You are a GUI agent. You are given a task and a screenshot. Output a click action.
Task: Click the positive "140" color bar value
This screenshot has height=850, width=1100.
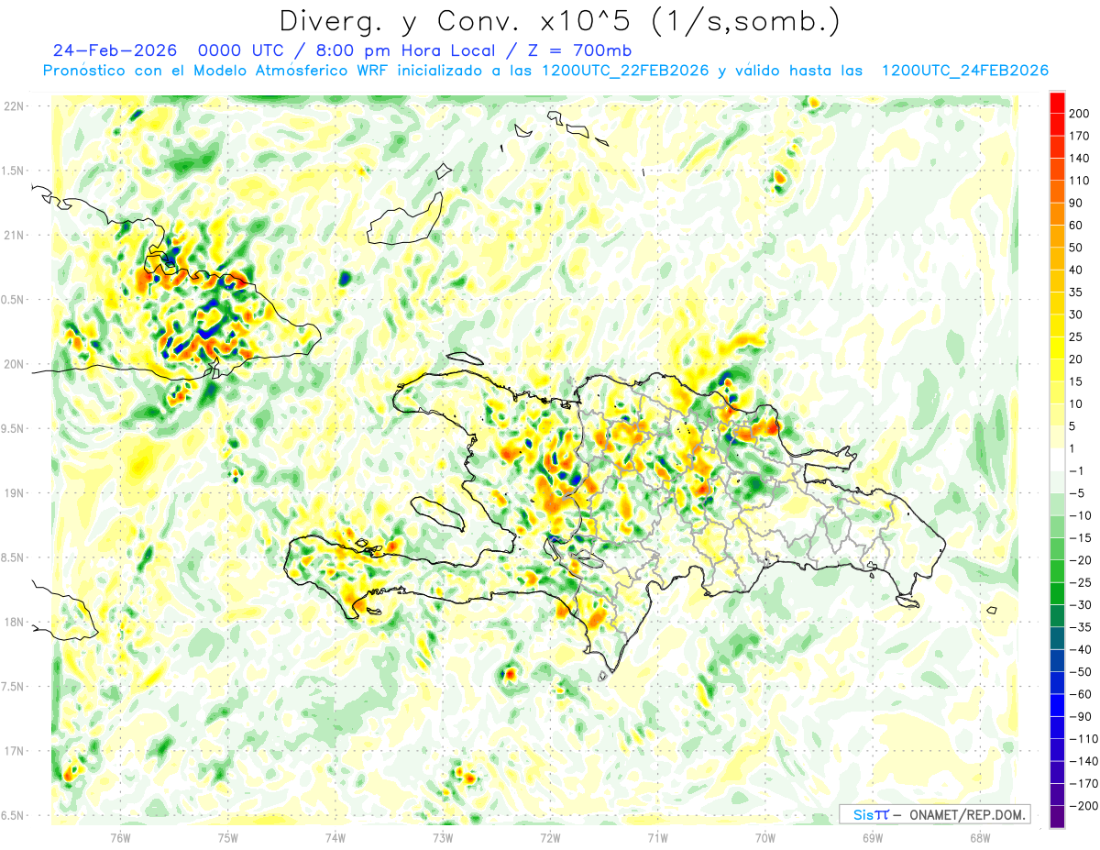pyautogui.click(x=1080, y=159)
